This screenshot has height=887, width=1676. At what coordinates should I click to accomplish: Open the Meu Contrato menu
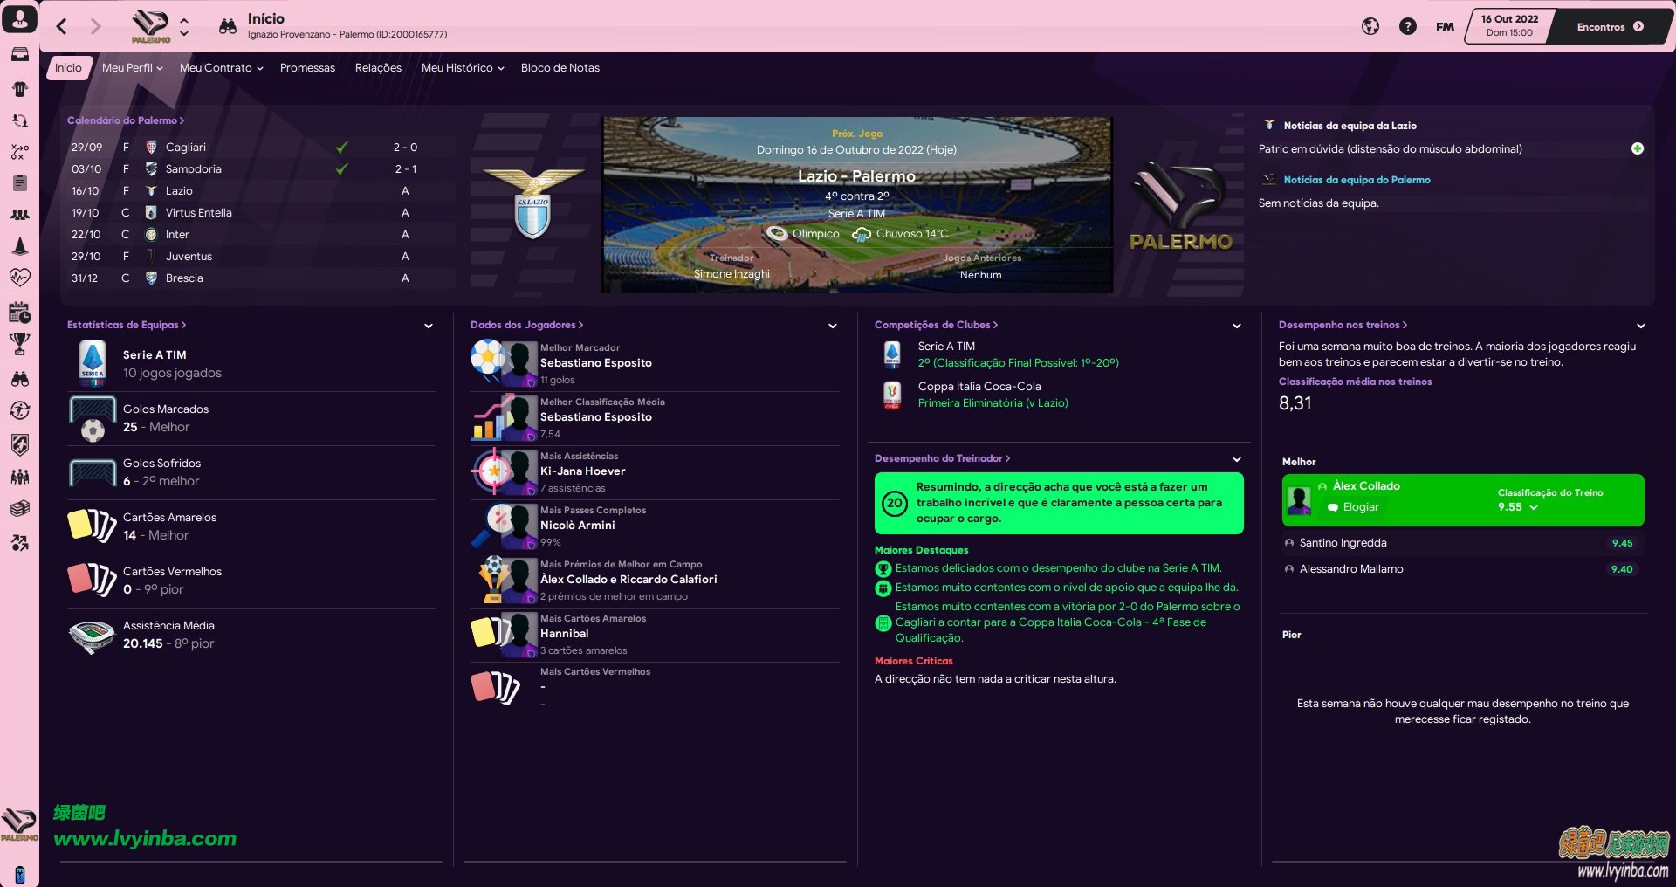221,67
